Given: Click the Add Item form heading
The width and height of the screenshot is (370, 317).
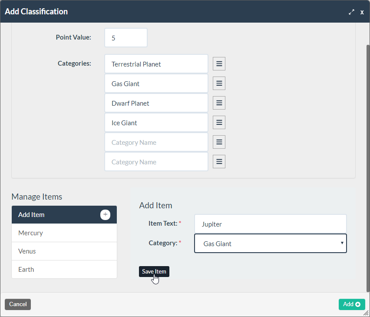Looking at the screenshot, I should click(156, 205).
